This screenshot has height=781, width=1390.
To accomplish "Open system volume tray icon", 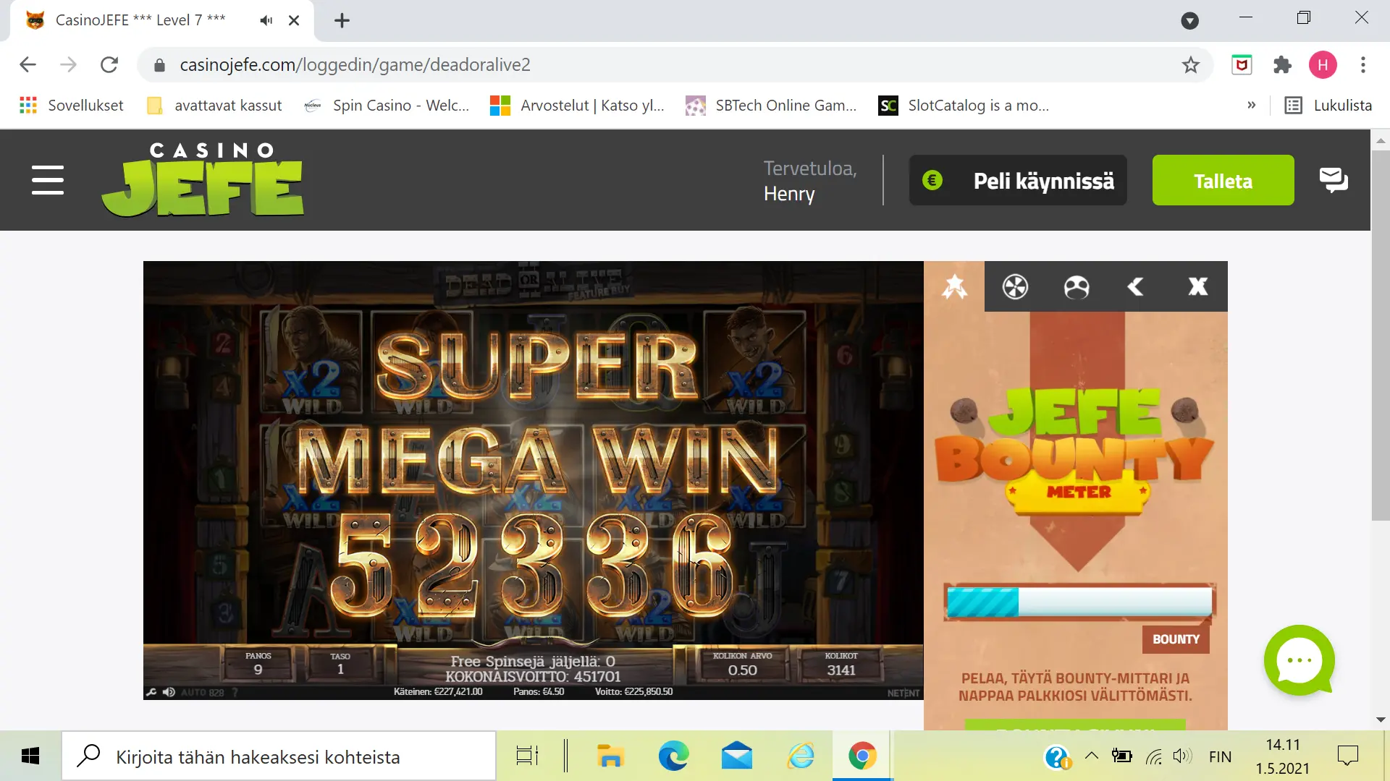I will coord(1182,756).
